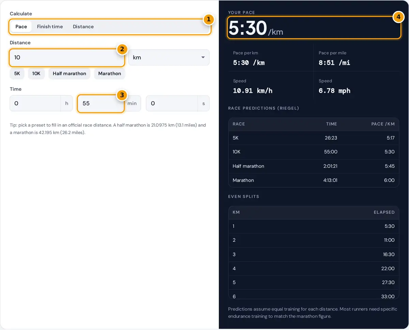This screenshot has height=330, width=409.
Task: Click the Marathon prediction time 4:13:01
Action: (x=330, y=180)
